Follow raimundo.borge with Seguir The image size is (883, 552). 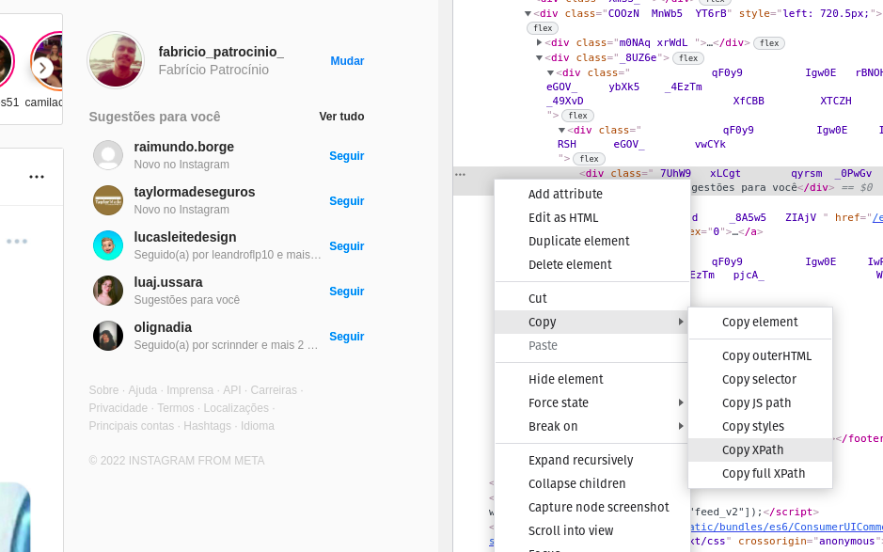(x=346, y=156)
